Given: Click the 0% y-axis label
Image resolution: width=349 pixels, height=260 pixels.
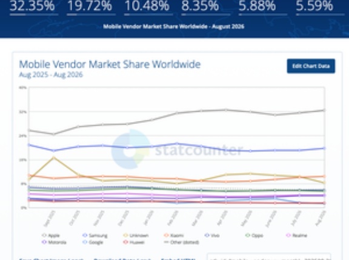Looking at the screenshot, I should coord(24,207).
